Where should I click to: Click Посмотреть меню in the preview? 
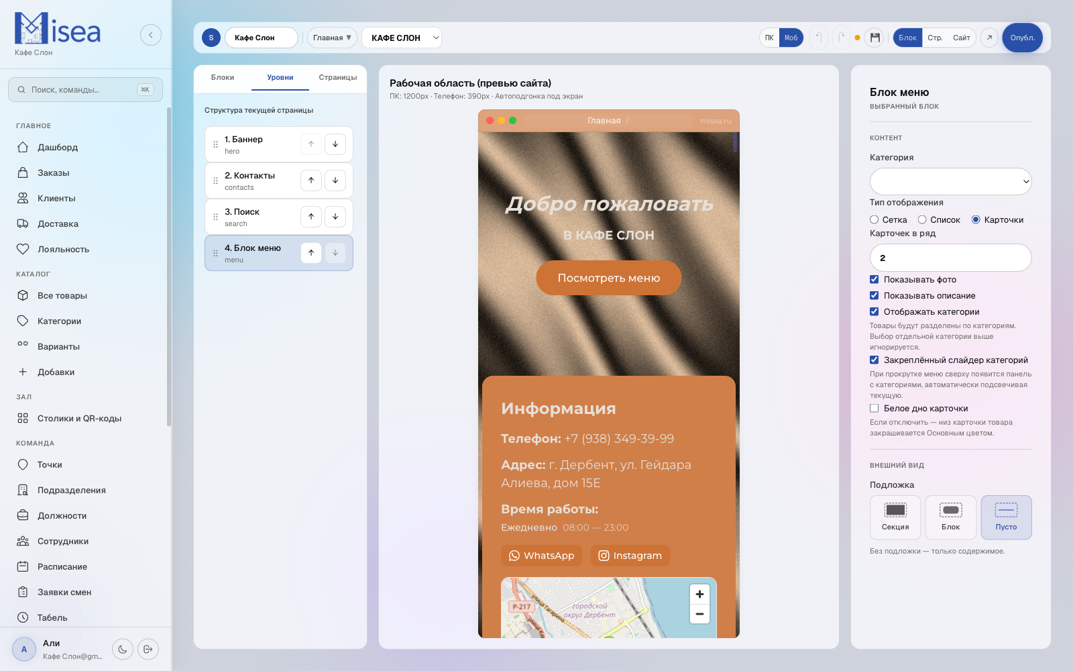click(608, 277)
